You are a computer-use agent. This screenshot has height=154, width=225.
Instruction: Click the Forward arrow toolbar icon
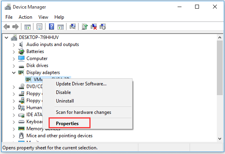coord(16,27)
